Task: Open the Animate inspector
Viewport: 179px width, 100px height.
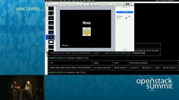Action: (x=128, y=4)
